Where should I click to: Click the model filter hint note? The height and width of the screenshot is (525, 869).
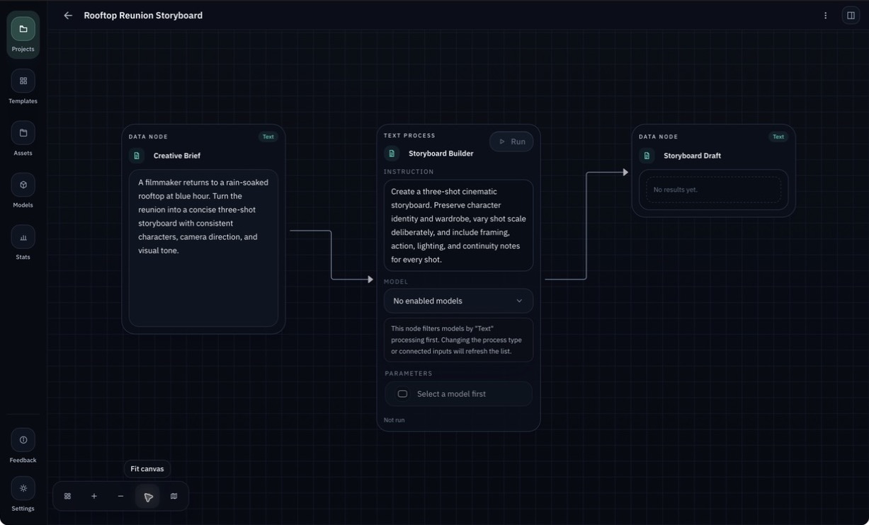point(458,340)
